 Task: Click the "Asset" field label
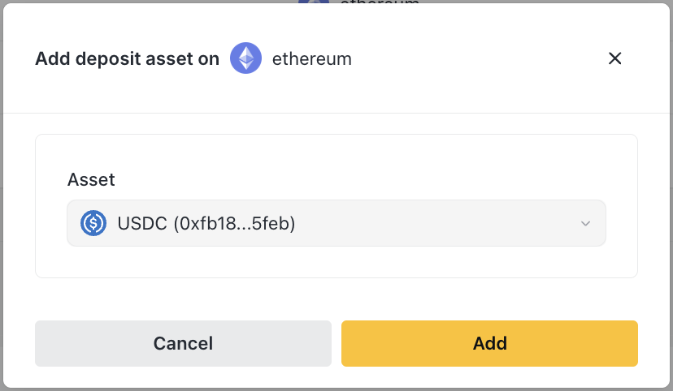(x=91, y=179)
